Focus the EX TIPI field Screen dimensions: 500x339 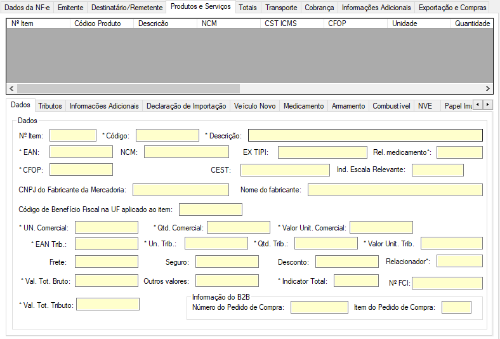tap(322, 152)
